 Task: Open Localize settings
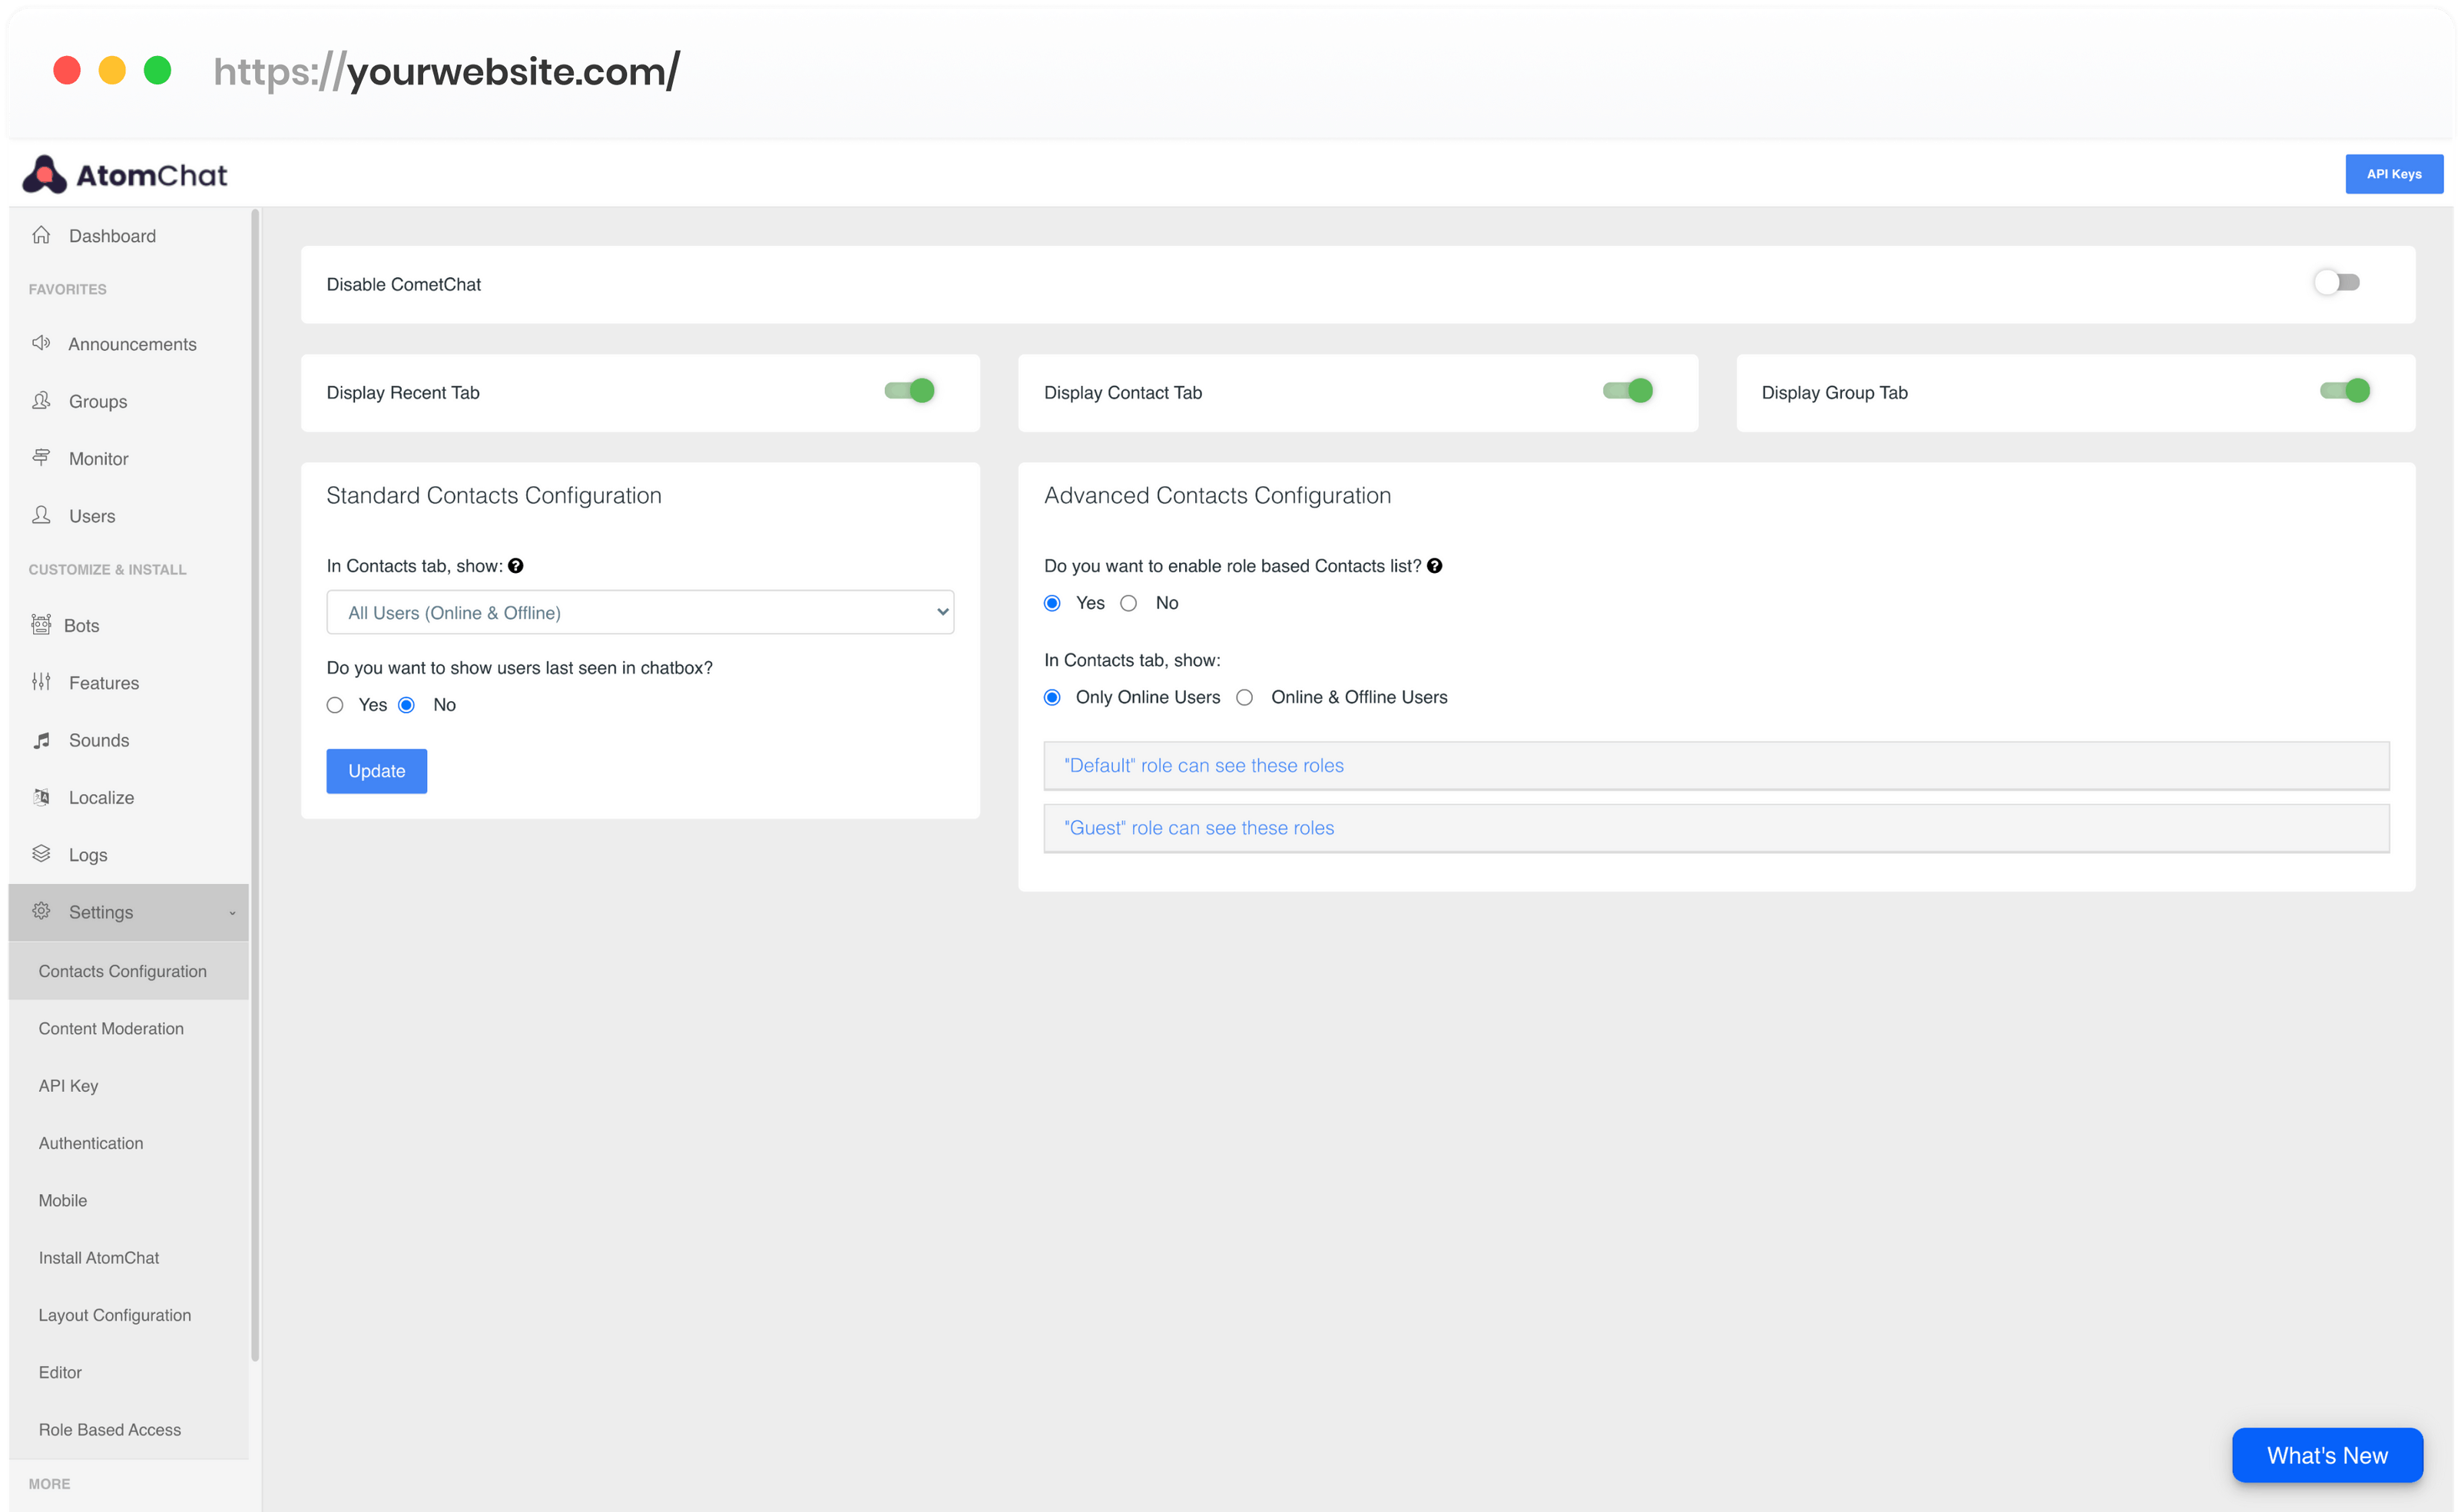coord(100,797)
